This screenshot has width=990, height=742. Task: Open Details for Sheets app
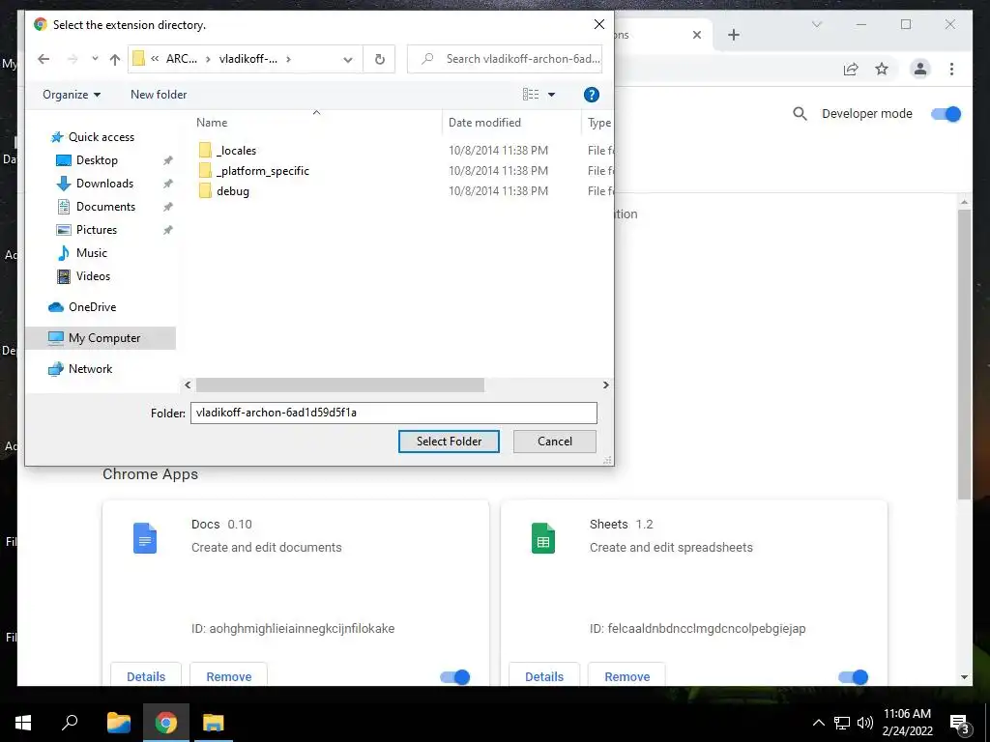tap(544, 676)
